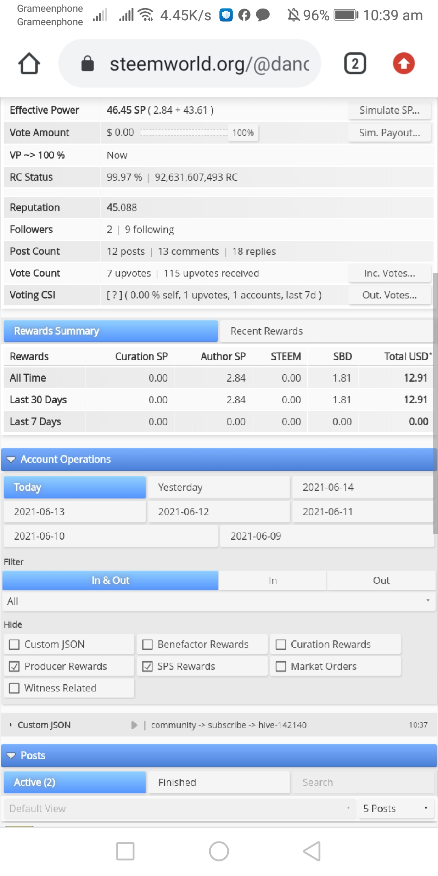Image resolution: width=438 pixels, height=876 pixels.
Task: Open the 5 Posts count dropdown
Action: [x=396, y=808]
